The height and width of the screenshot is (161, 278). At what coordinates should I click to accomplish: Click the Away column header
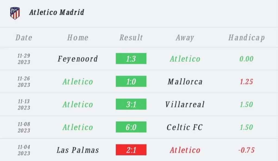point(185,38)
